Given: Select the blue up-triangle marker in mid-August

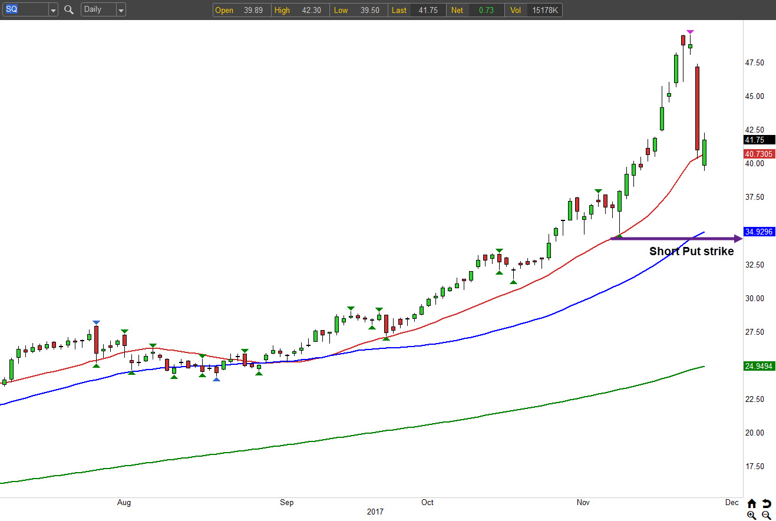Looking at the screenshot, I should coord(216,379).
